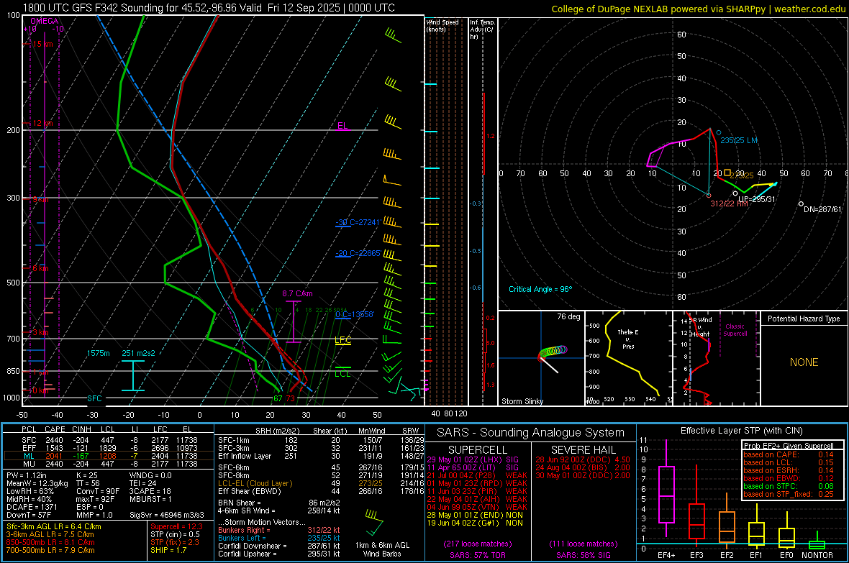This screenshot has height=563, width=849.
Task: Click the NONE hazard type value
Action: [x=804, y=362]
